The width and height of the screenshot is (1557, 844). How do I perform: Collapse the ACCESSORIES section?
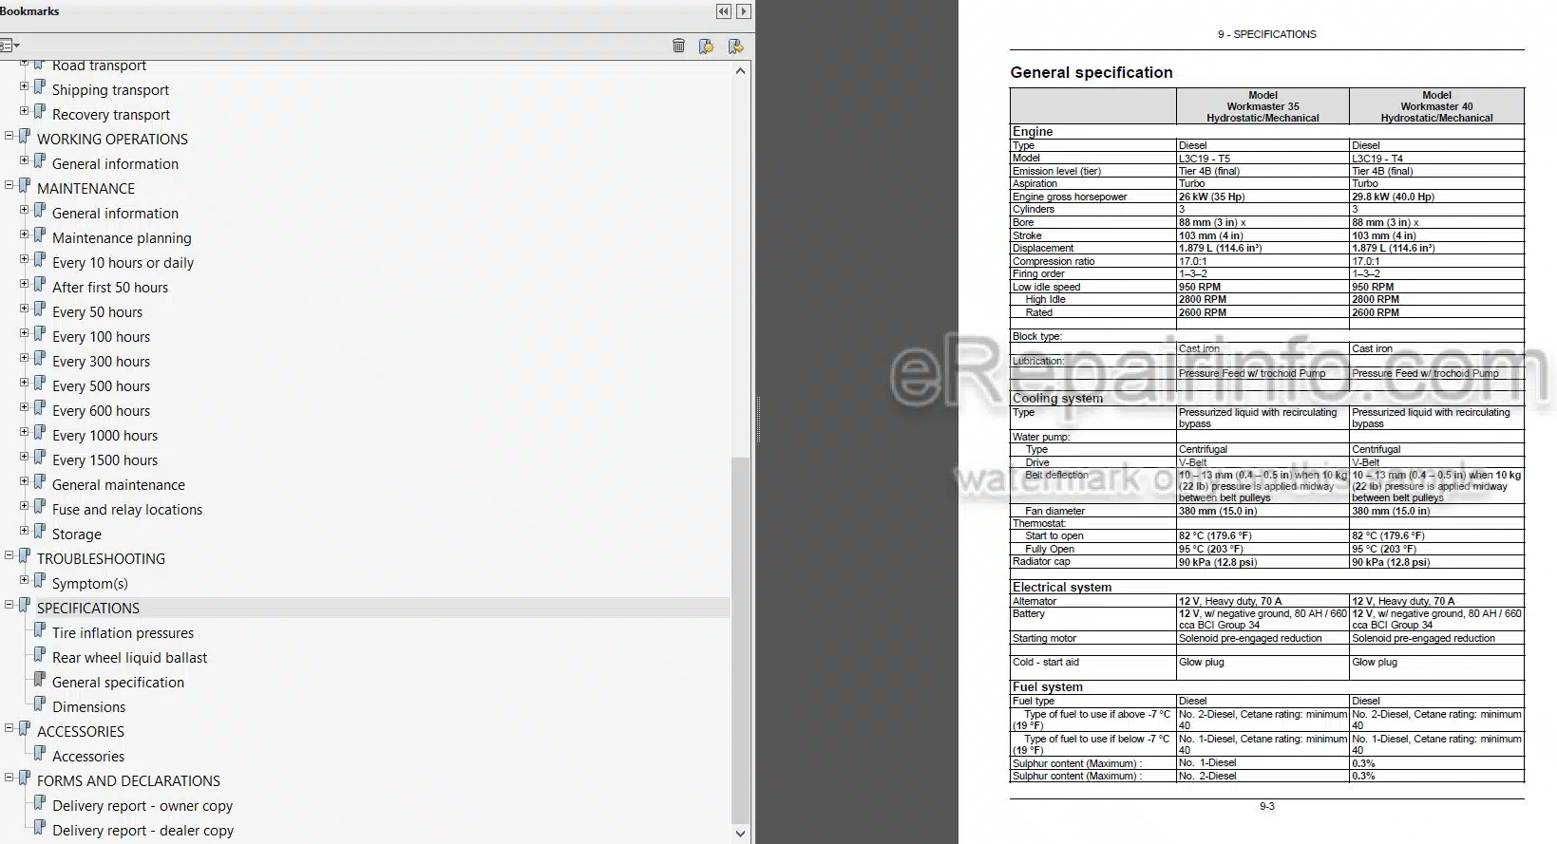[x=9, y=728]
